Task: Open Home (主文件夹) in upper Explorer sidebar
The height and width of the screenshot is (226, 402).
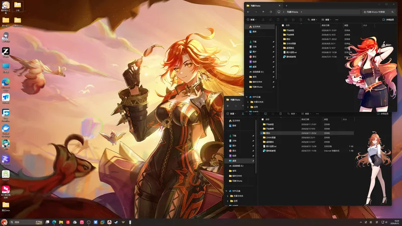Action: tap(260, 27)
